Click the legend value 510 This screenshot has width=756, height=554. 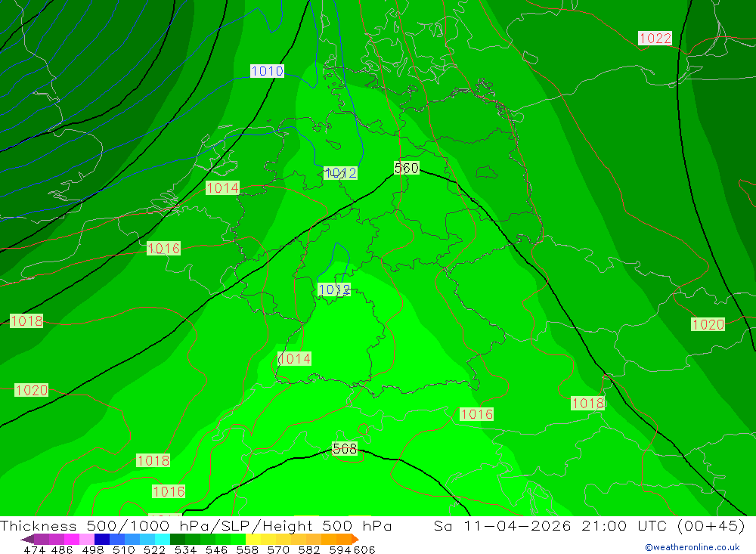(x=124, y=549)
